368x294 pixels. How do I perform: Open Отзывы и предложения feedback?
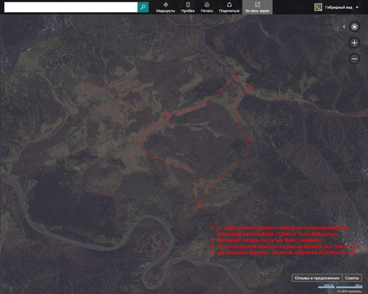317,278
